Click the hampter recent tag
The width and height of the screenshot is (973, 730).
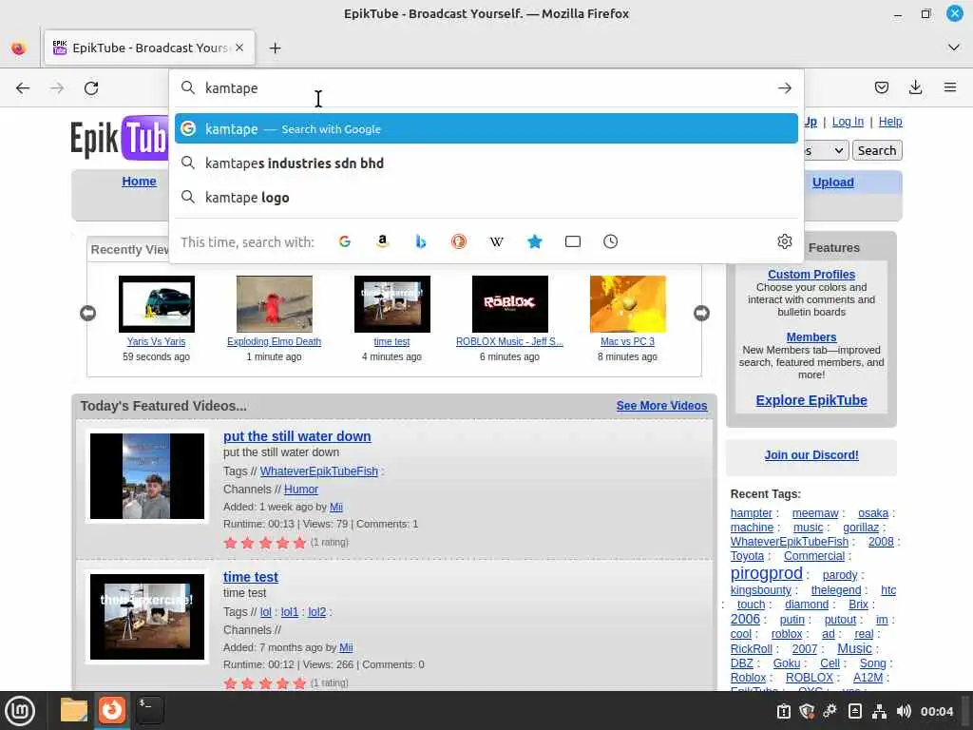tap(751, 513)
